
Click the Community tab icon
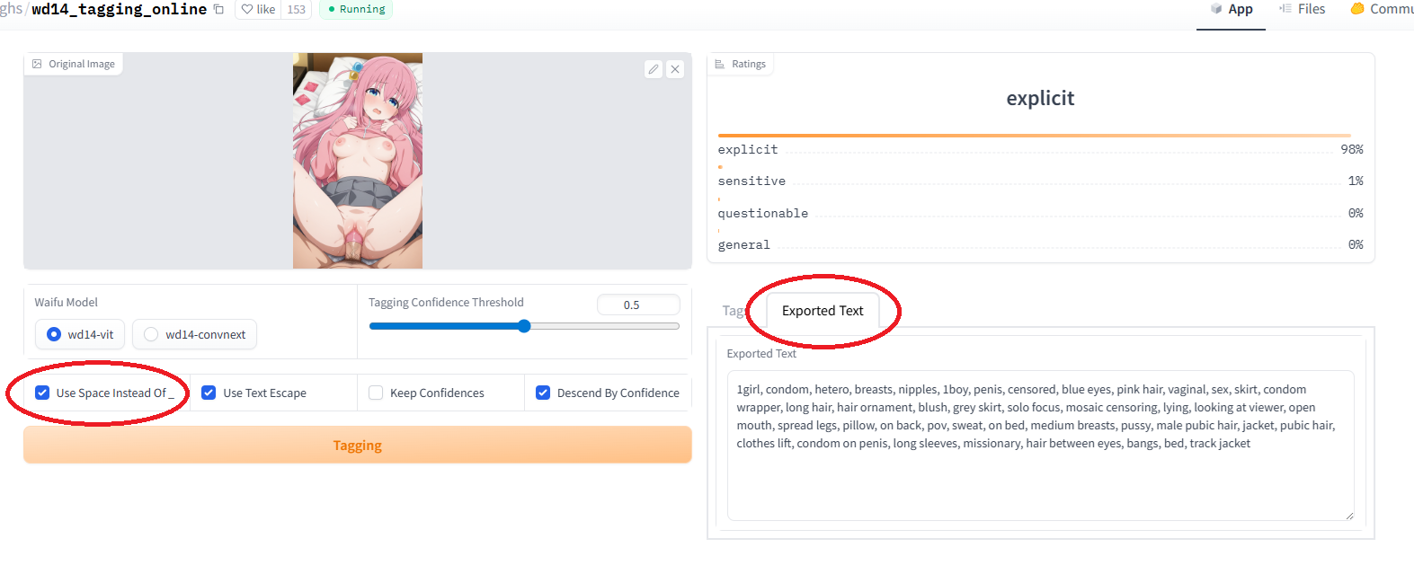click(x=1357, y=9)
